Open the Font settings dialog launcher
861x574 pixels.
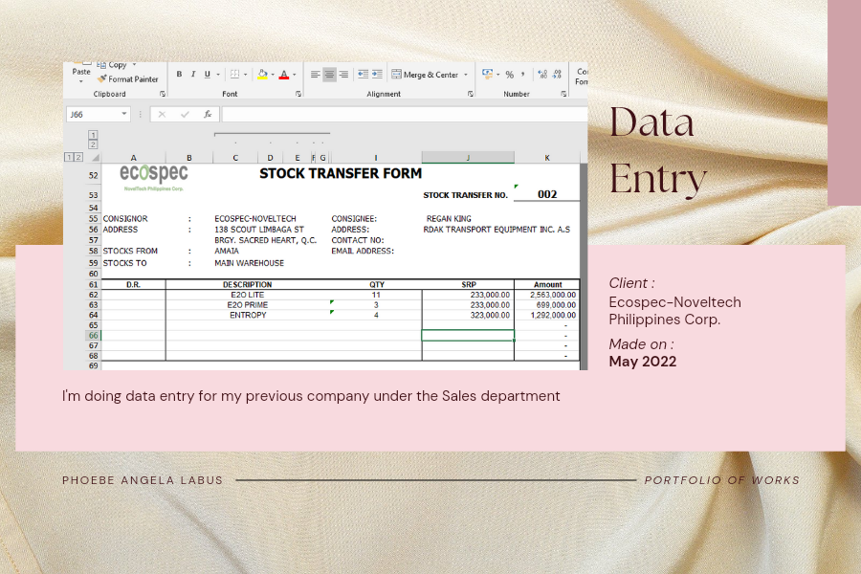pyautogui.click(x=298, y=94)
